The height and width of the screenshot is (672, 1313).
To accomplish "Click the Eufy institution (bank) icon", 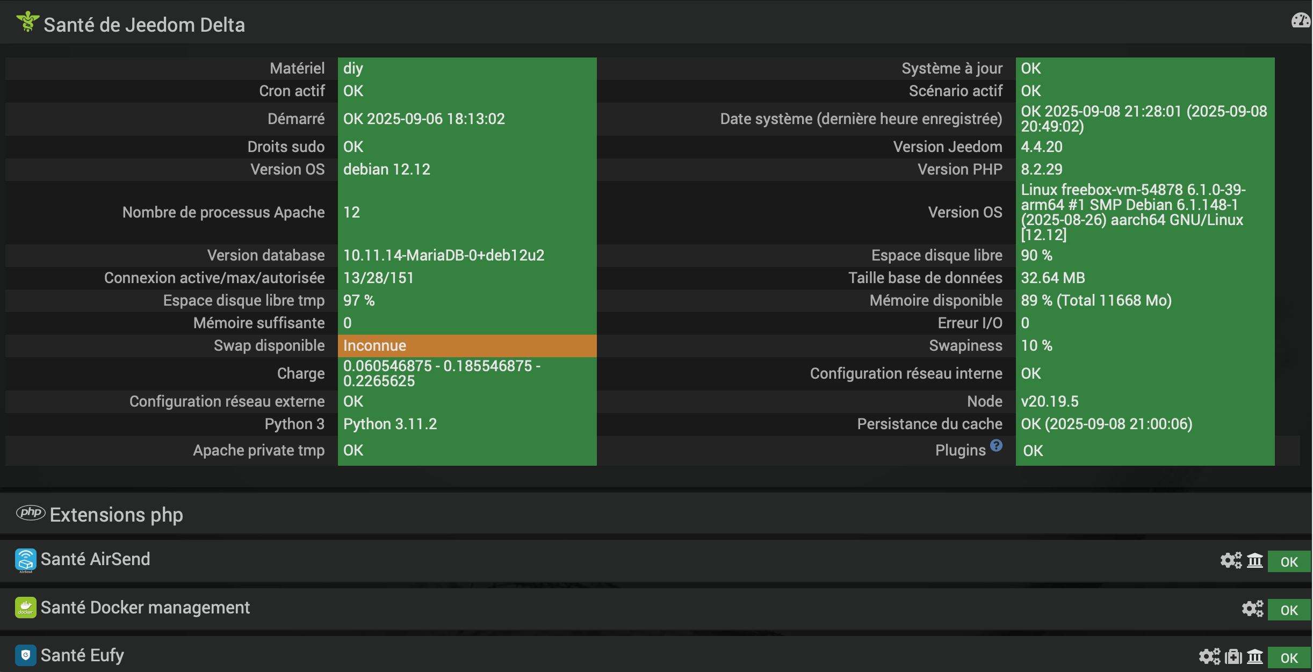I will coord(1255,656).
